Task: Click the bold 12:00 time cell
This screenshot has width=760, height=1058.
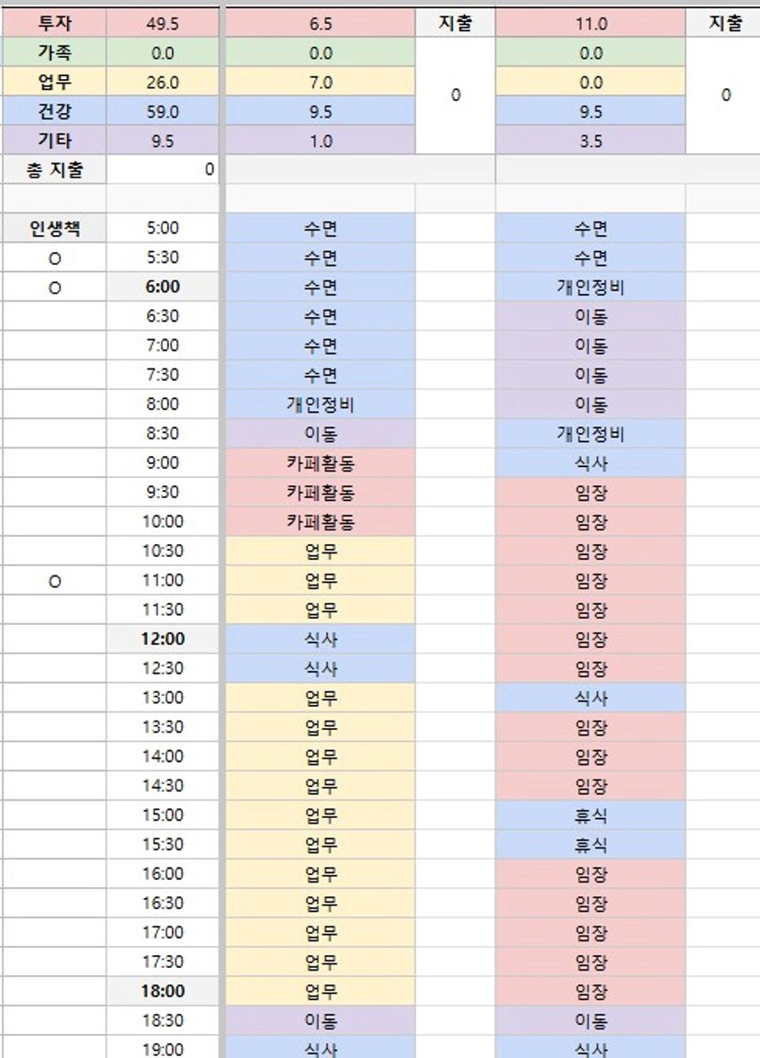Action: pos(163,640)
